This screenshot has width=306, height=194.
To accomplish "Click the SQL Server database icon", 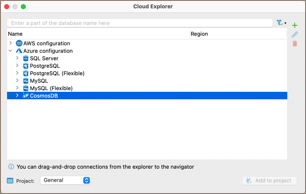I will click(x=26, y=59).
